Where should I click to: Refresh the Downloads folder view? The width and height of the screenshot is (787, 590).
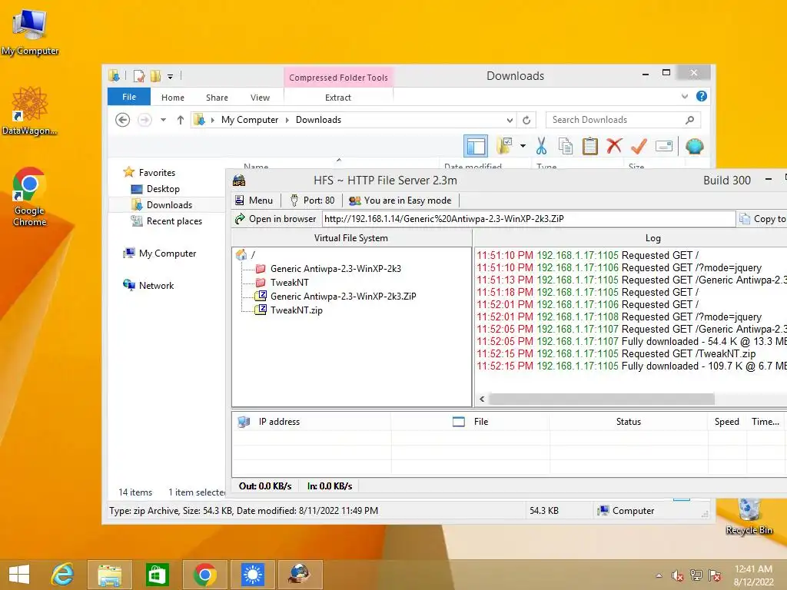pos(526,120)
